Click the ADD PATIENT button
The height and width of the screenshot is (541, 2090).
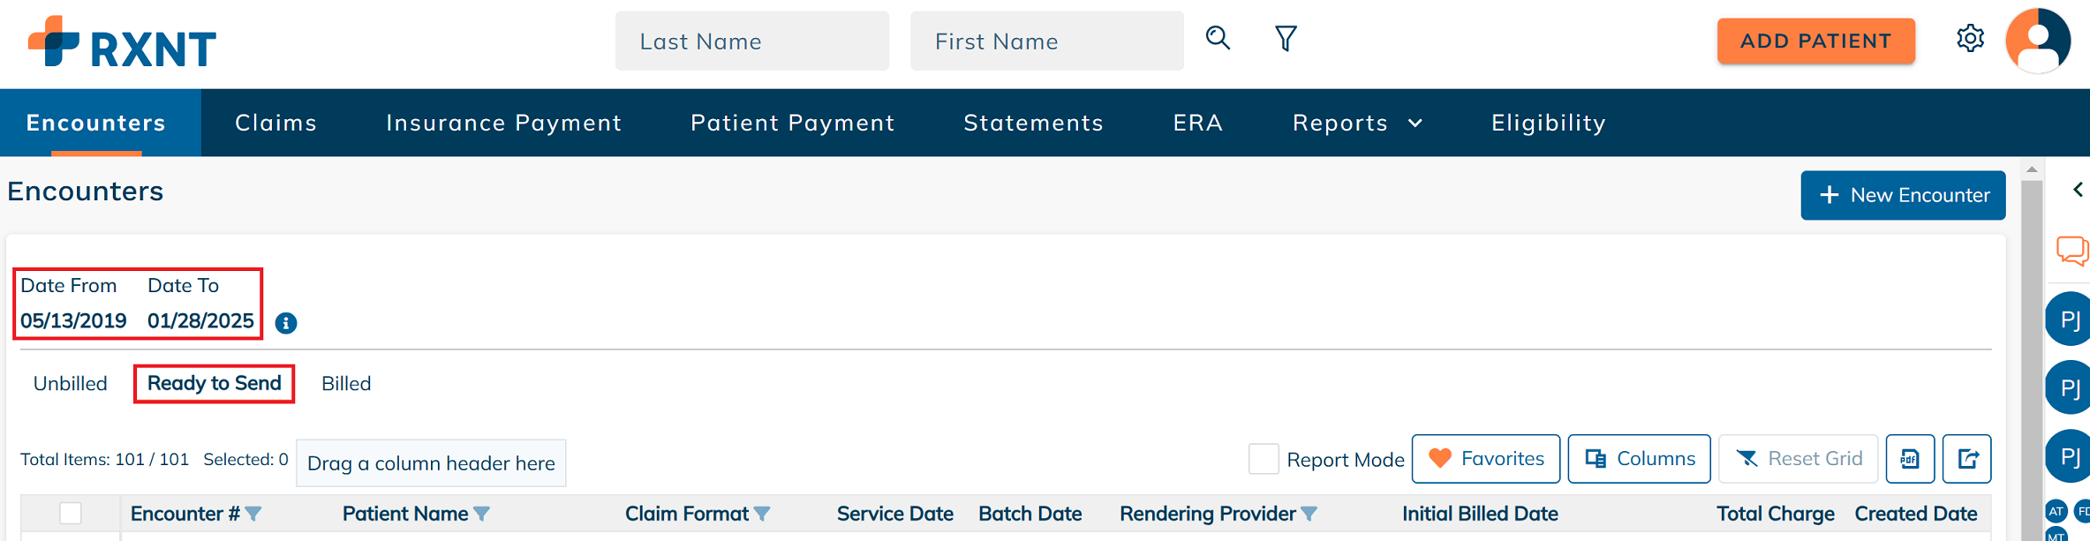coord(1815,41)
